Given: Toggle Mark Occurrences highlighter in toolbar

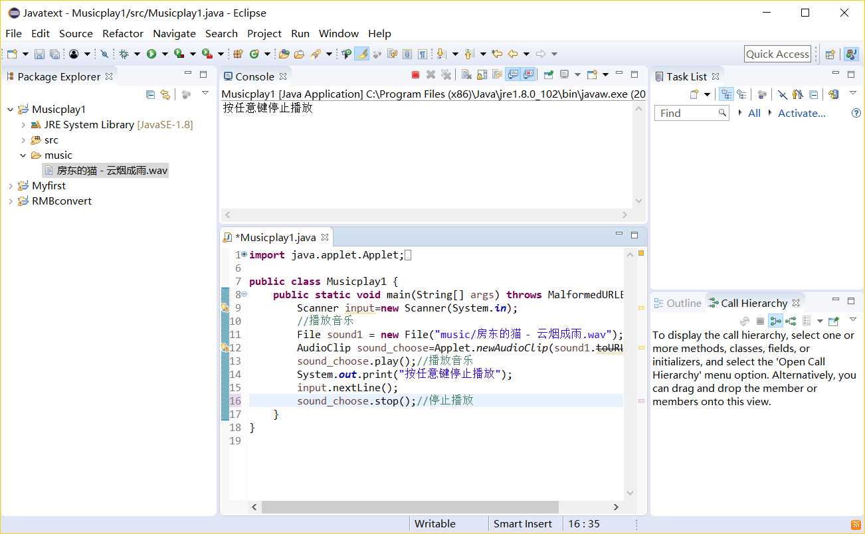Looking at the screenshot, I should tap(361, 54).
